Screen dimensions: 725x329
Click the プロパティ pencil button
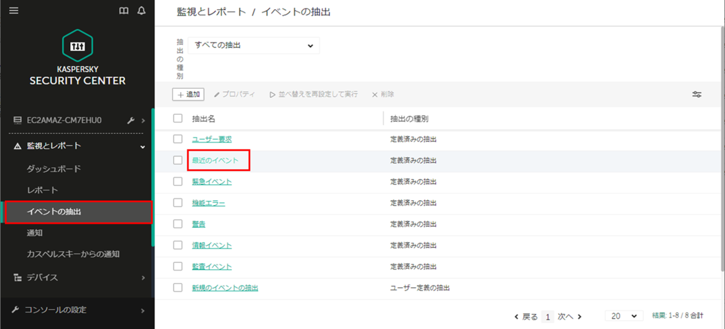234,94
